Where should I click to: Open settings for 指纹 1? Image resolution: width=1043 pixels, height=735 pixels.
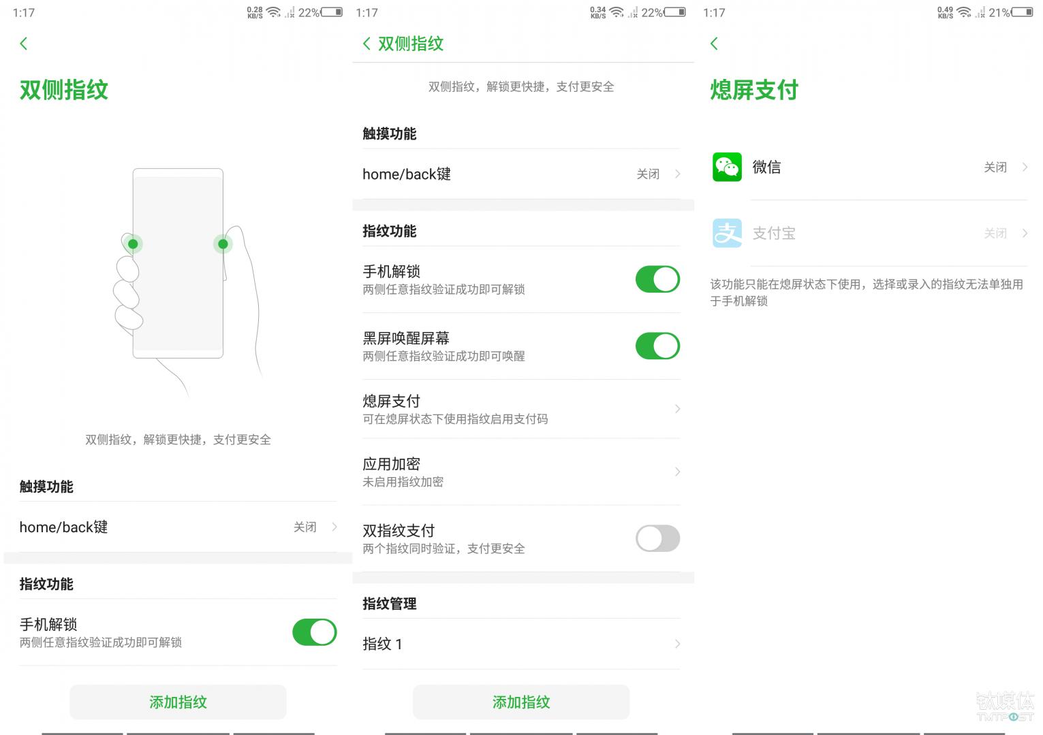(x=520, y=644)
